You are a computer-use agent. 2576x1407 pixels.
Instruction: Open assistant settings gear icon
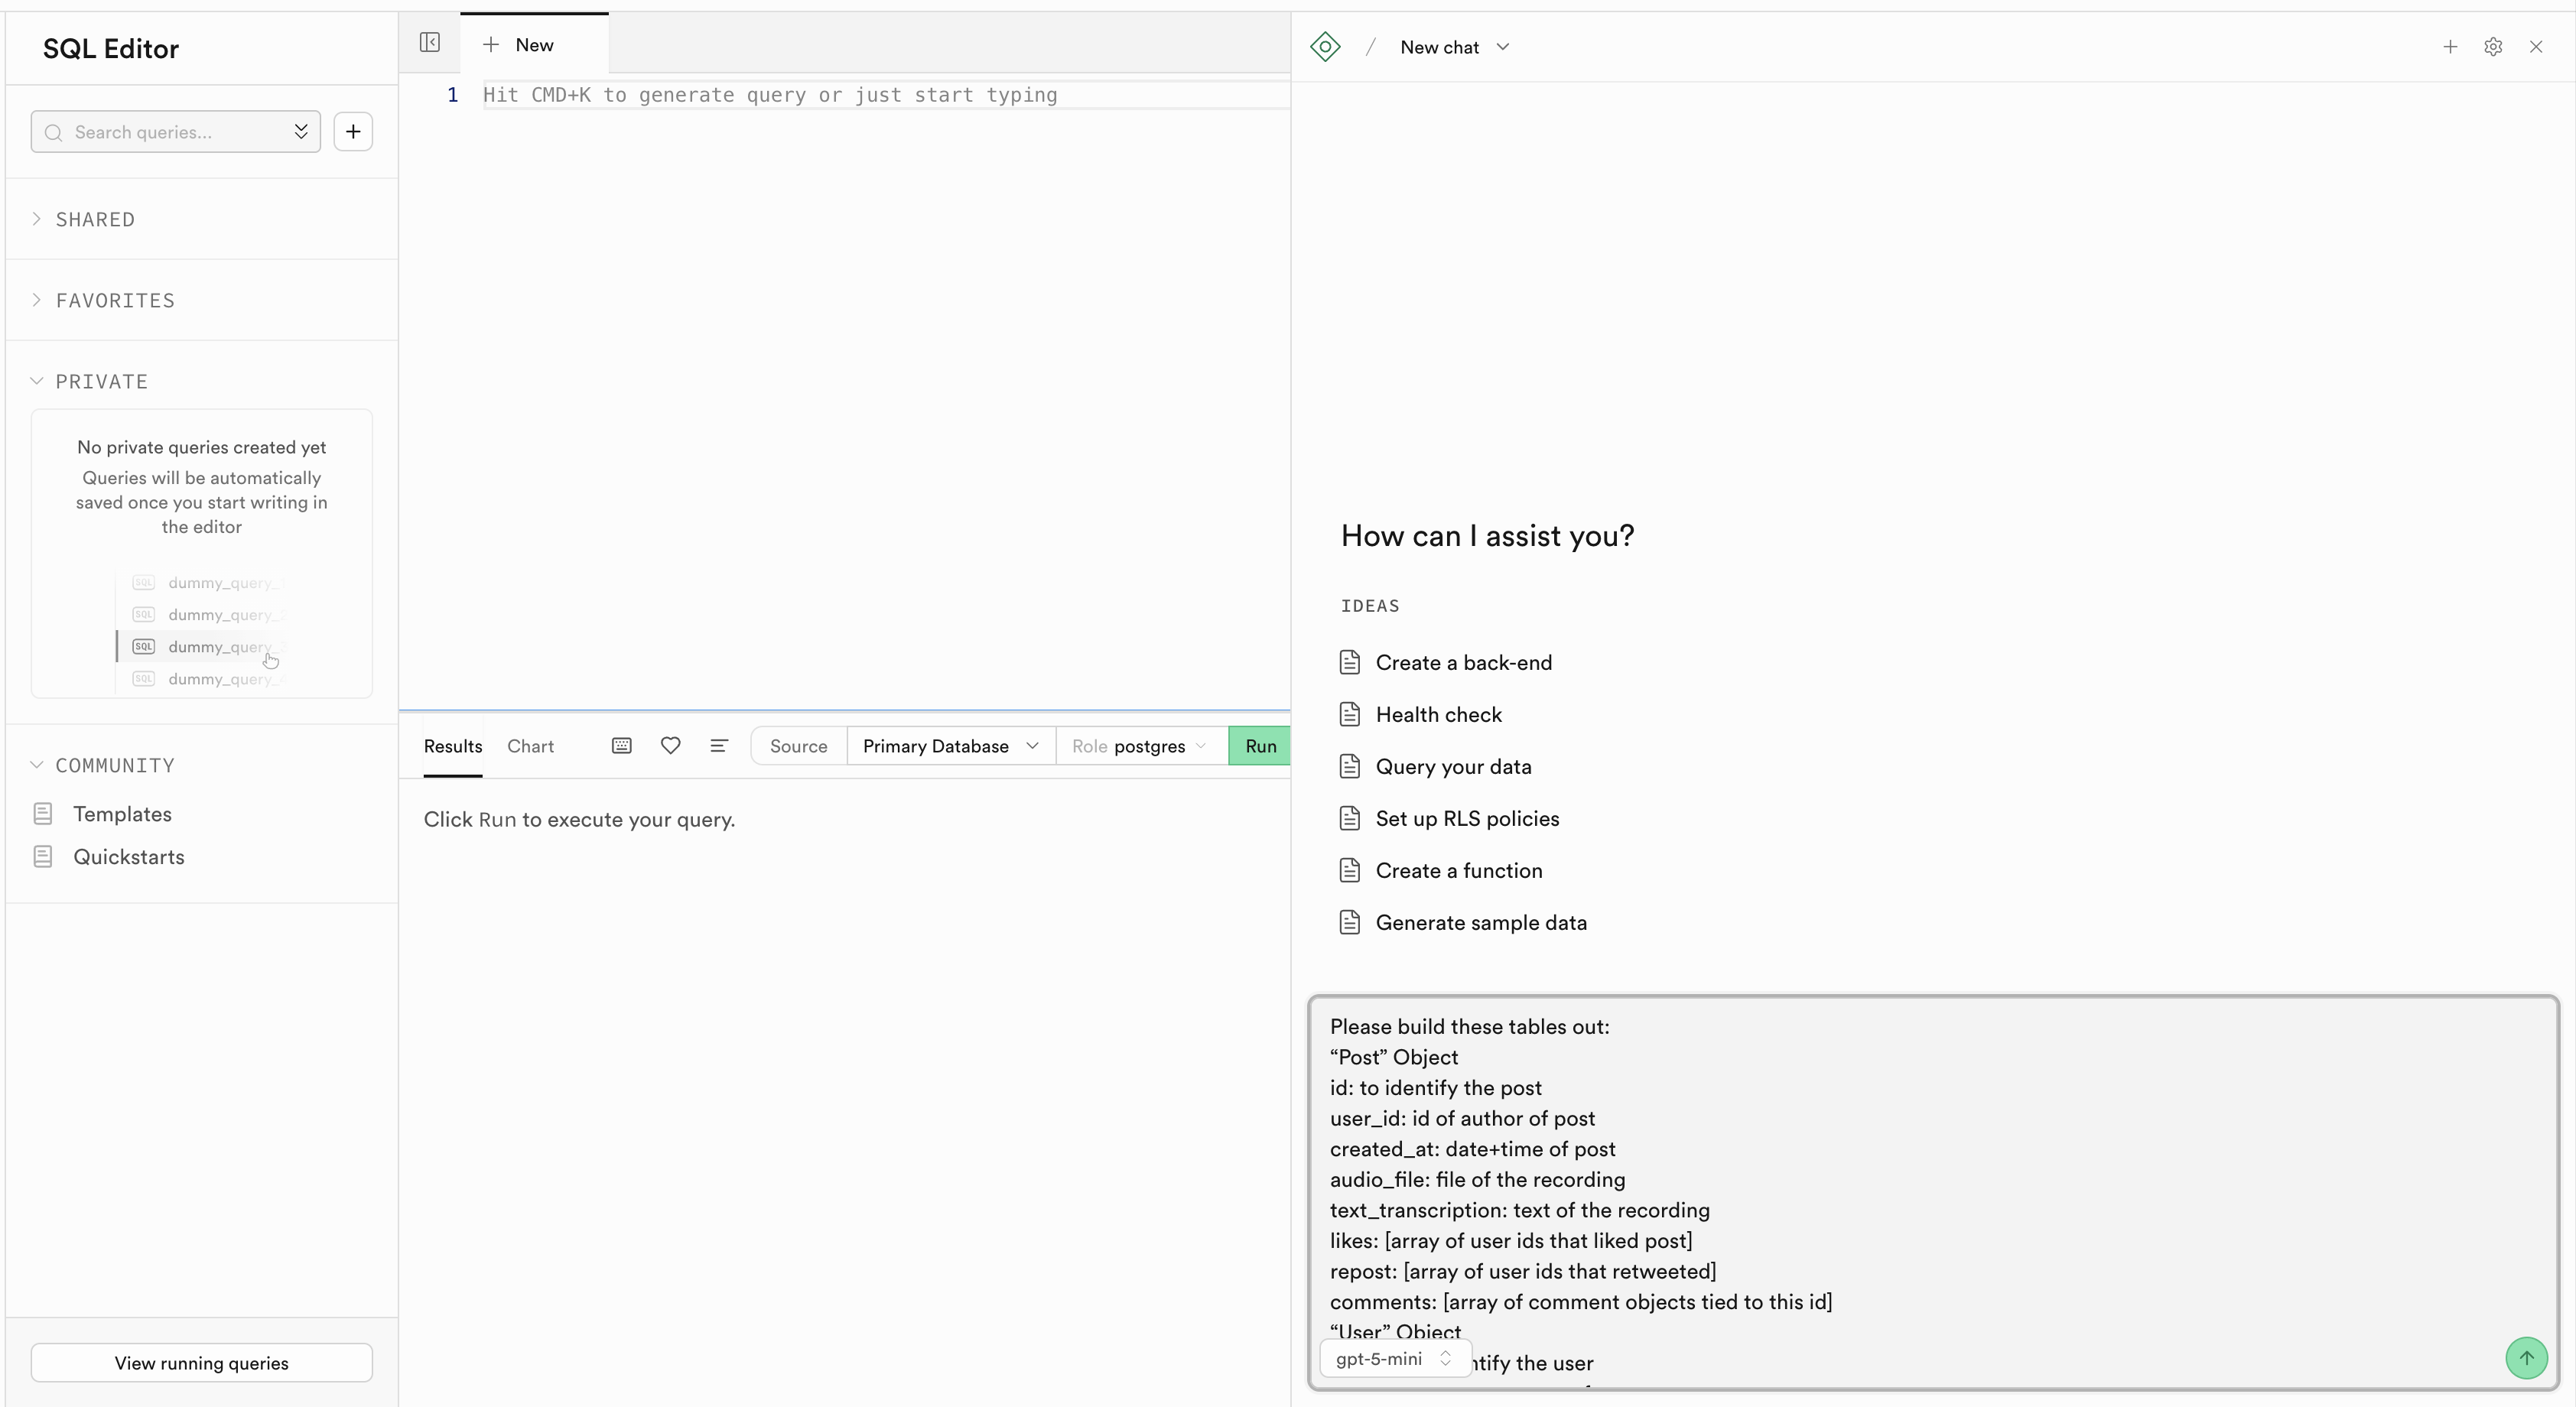tap(2493, 46)
